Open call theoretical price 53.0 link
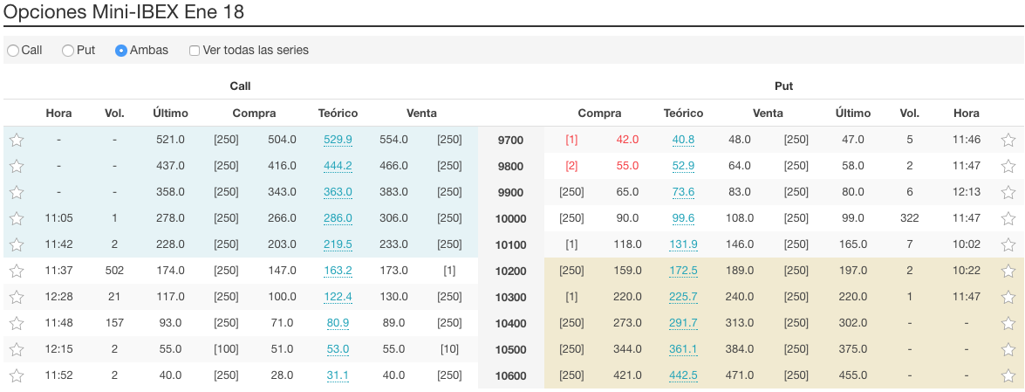Viewport: 1025px width, 392px height. click(x=338, y=349)
